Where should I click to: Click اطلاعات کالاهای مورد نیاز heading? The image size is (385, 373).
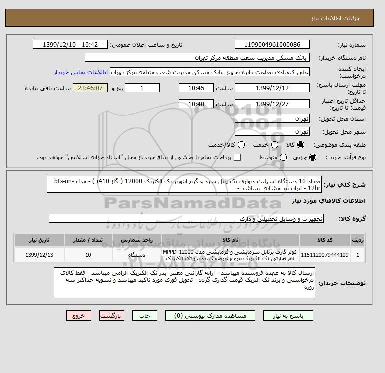click(x=329, y=201)
